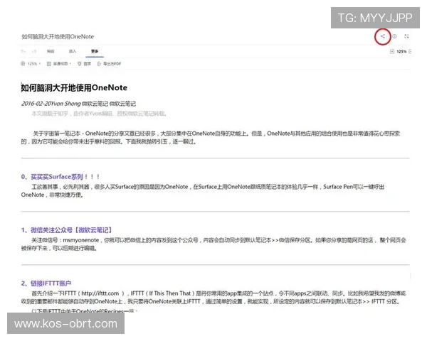
Task: Click heading 1、微信关注公众号【微软云笔记】
Action: (x=67, y=230)
